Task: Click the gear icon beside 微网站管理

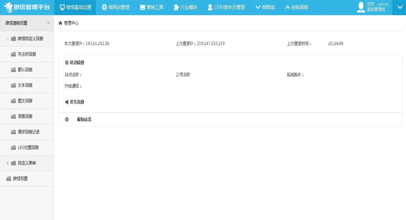Action: pos(104,7)
